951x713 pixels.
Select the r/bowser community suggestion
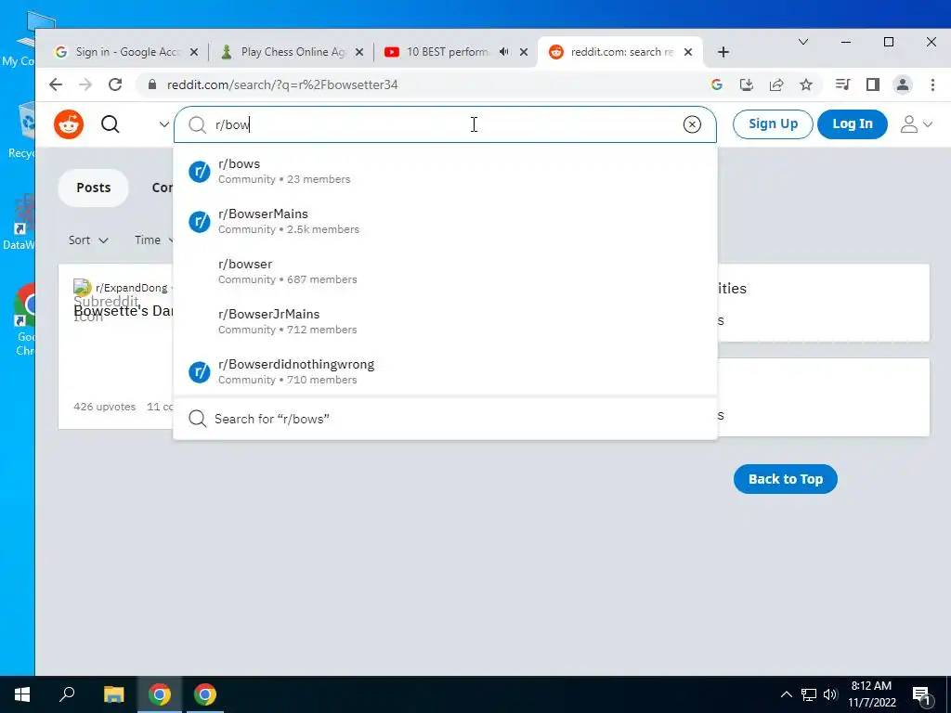[445, 272]
